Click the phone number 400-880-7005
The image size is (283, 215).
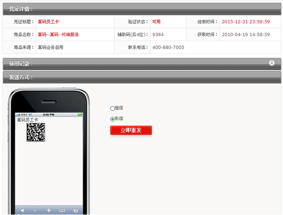point(168,47)
